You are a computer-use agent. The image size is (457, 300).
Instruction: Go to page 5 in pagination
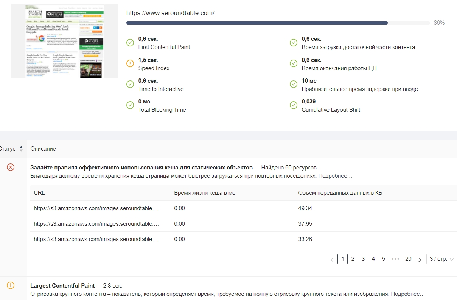pyautogui.click(x=383, y=259)
